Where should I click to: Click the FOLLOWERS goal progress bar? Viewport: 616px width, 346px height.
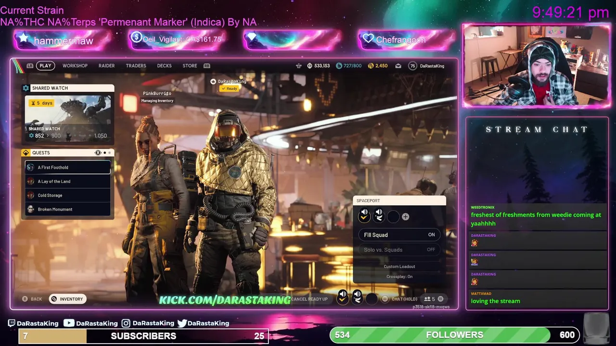pos(455,335)
